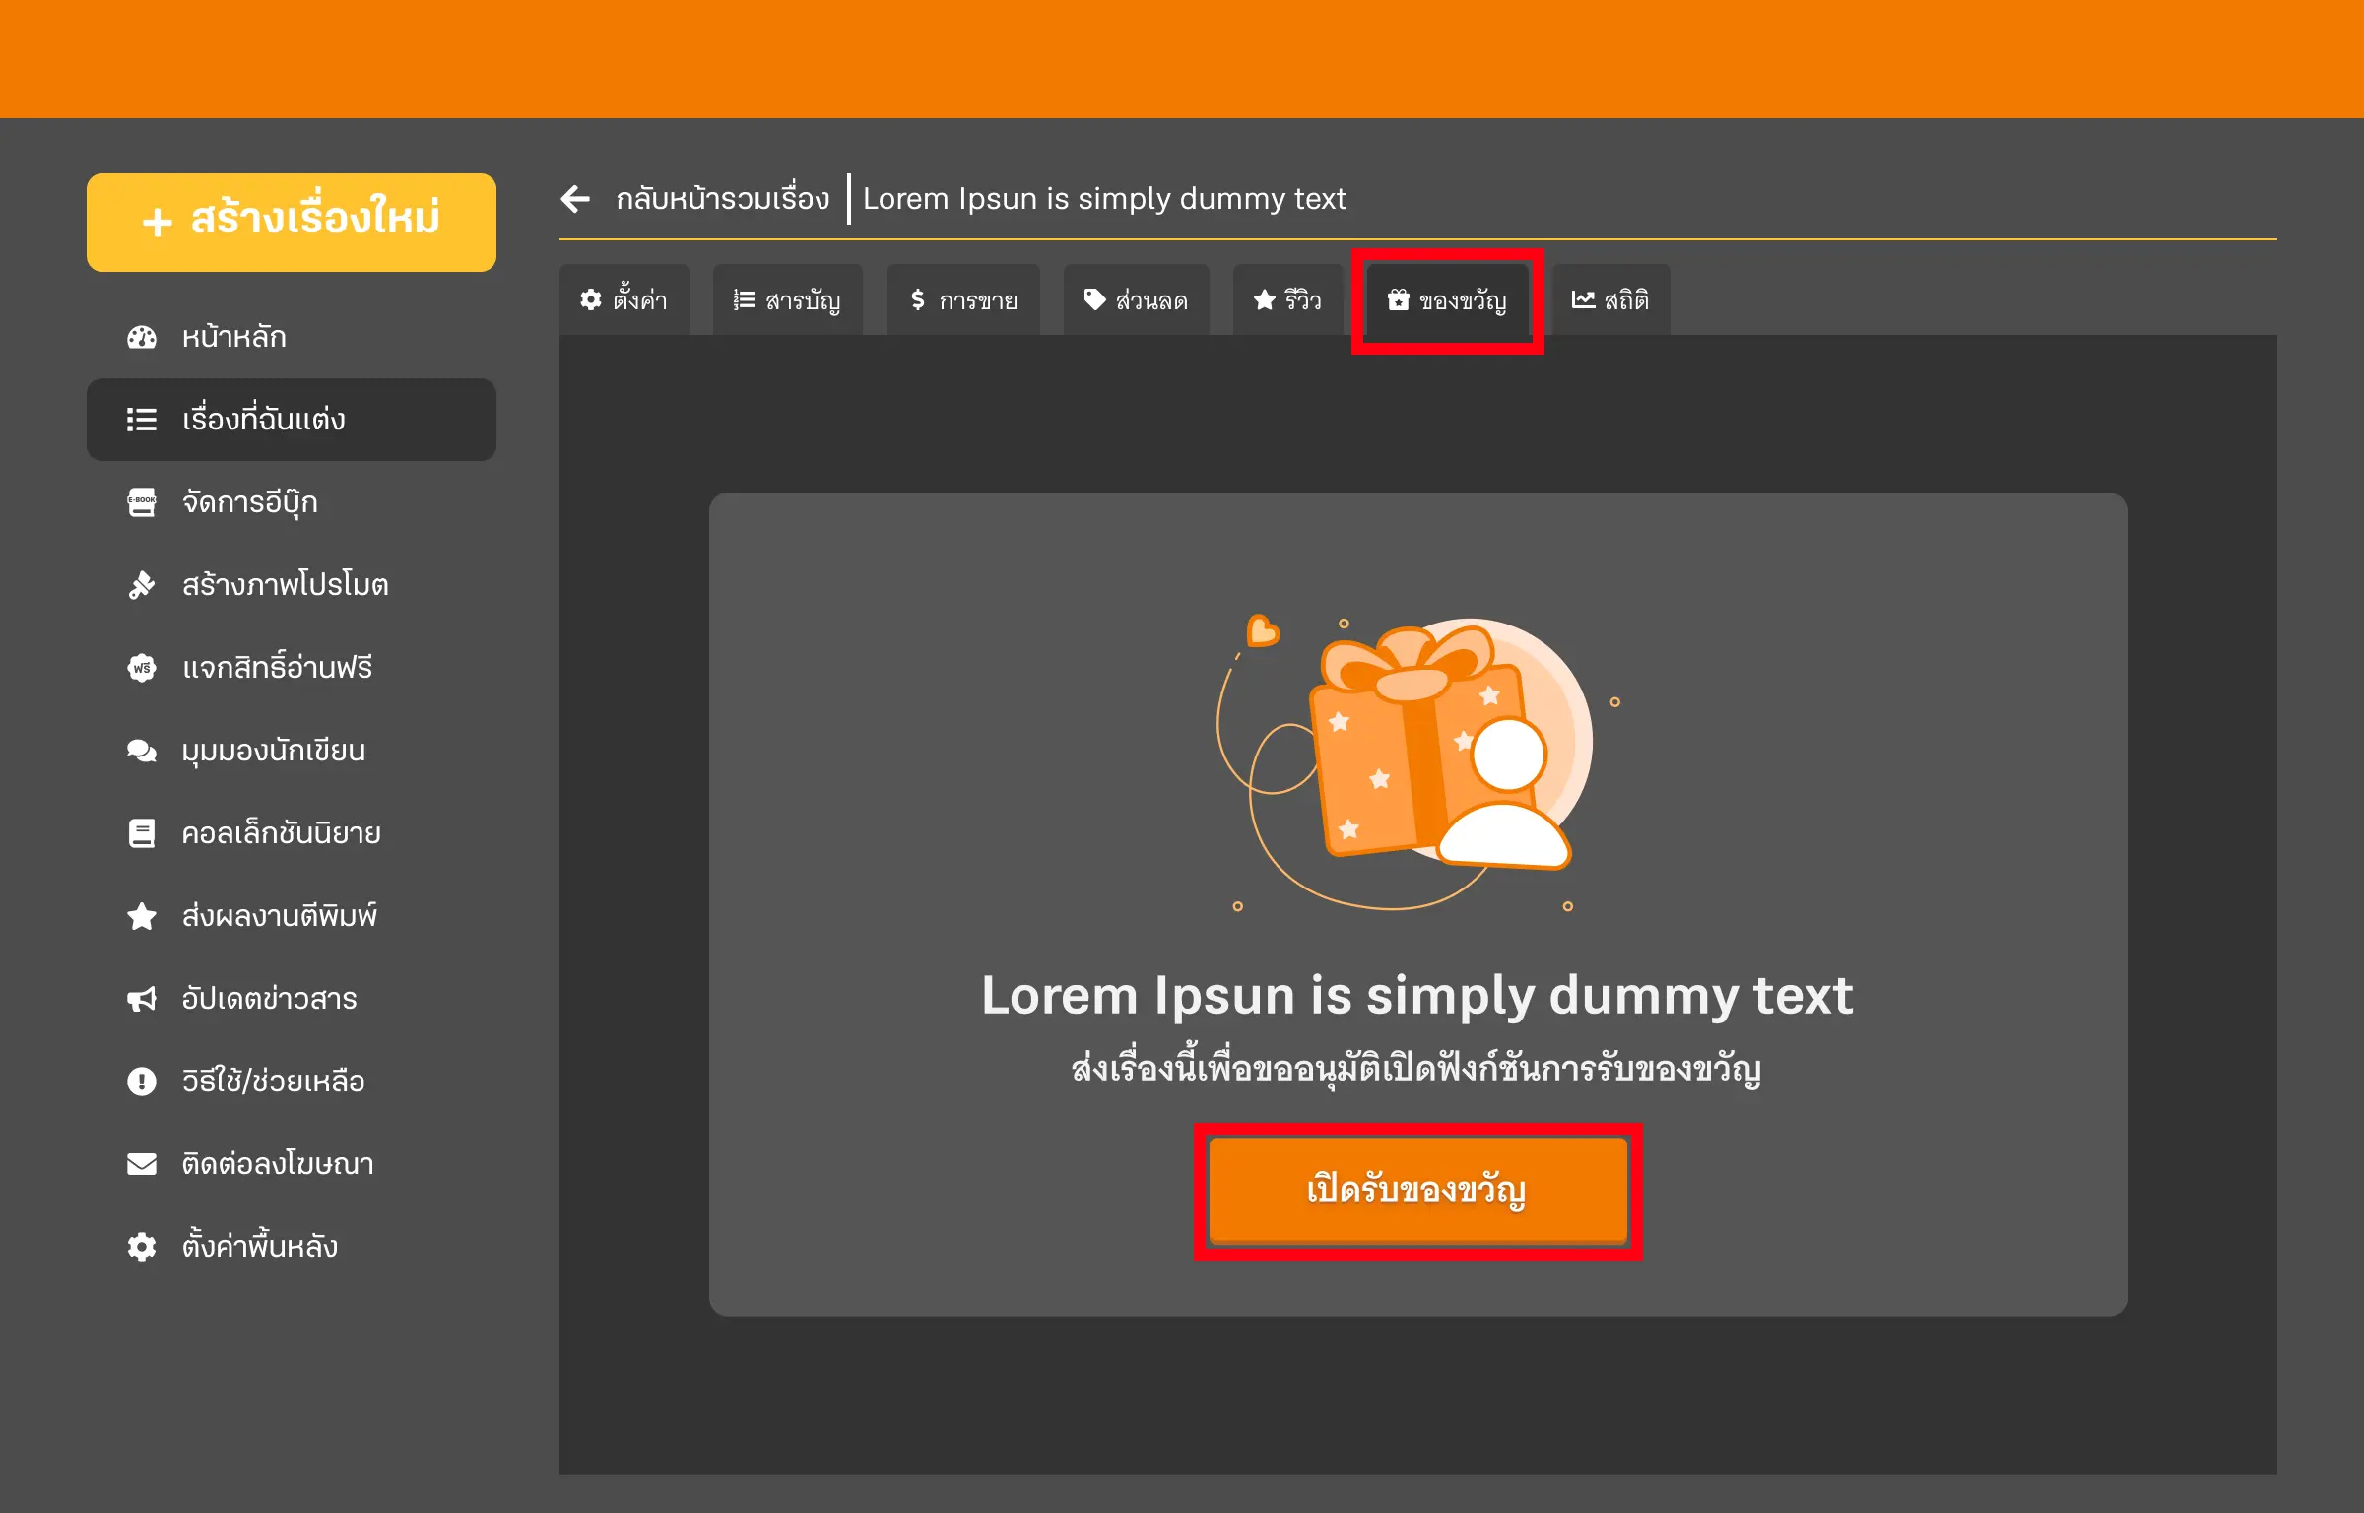Click the dashboard gauge icon for หน้าหลัก
The width and height of the screenshot is (2364, 1513).
pos(142,337)
